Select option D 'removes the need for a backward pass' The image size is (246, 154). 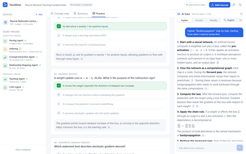tap(110, 45)
